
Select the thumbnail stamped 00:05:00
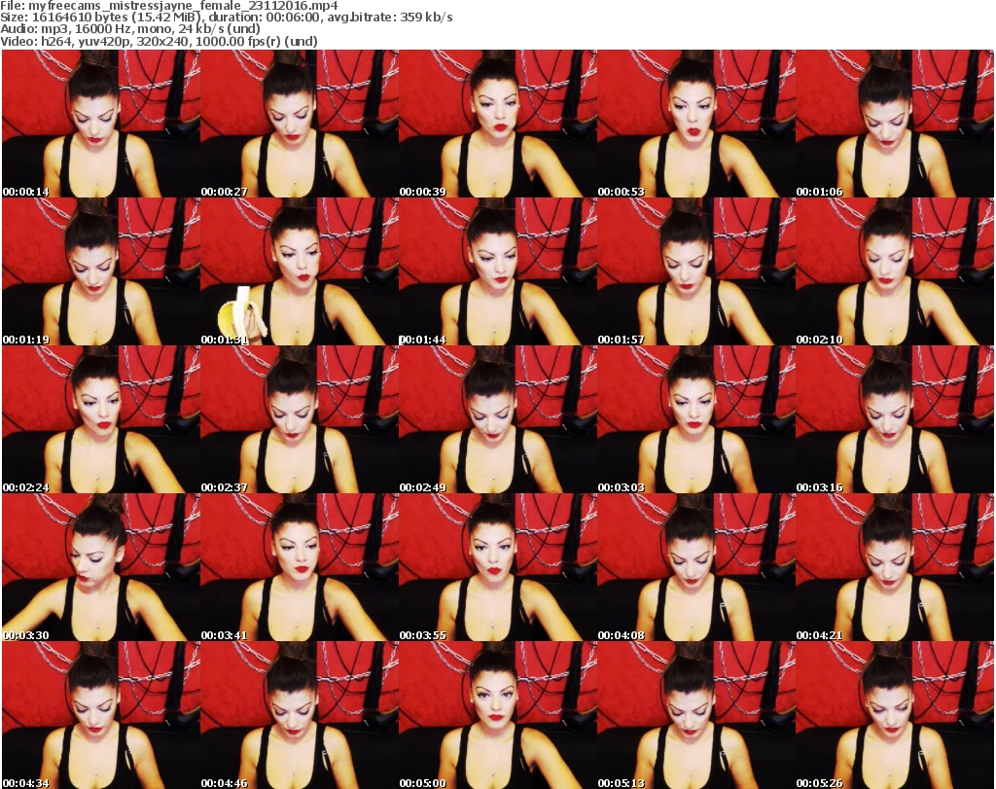497,715
